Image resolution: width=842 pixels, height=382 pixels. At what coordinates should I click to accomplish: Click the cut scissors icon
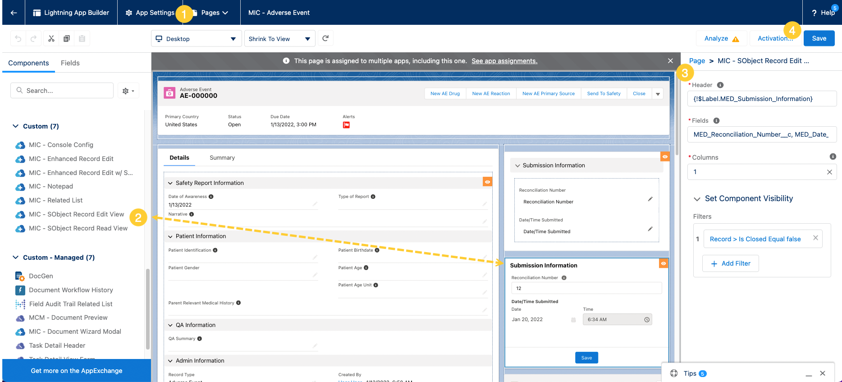coord(51,39)
